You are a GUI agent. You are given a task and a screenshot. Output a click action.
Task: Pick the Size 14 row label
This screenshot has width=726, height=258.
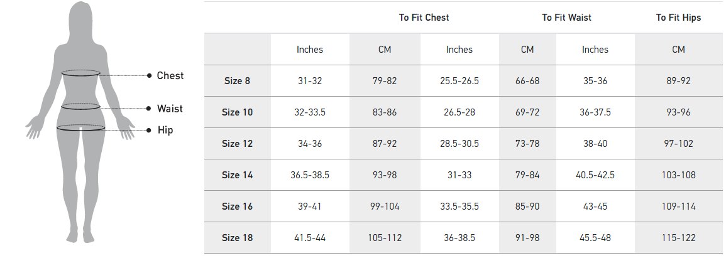click(237, 175)
